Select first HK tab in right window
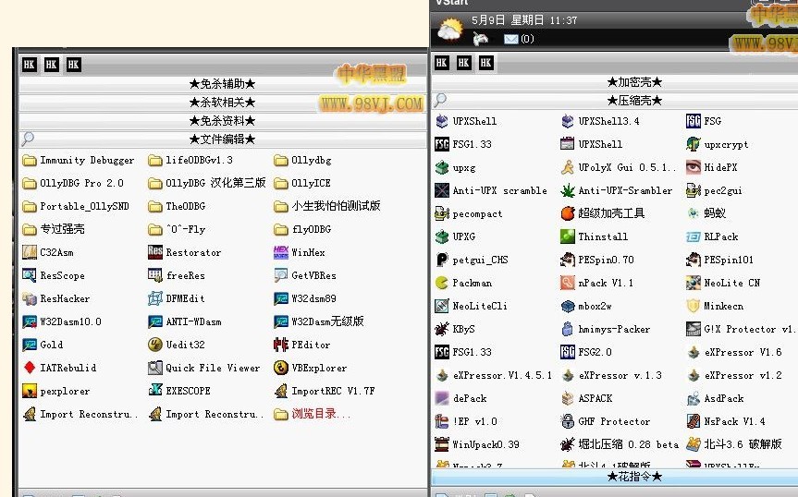This screenshot has height=497, width=798. tap(442, 63)
